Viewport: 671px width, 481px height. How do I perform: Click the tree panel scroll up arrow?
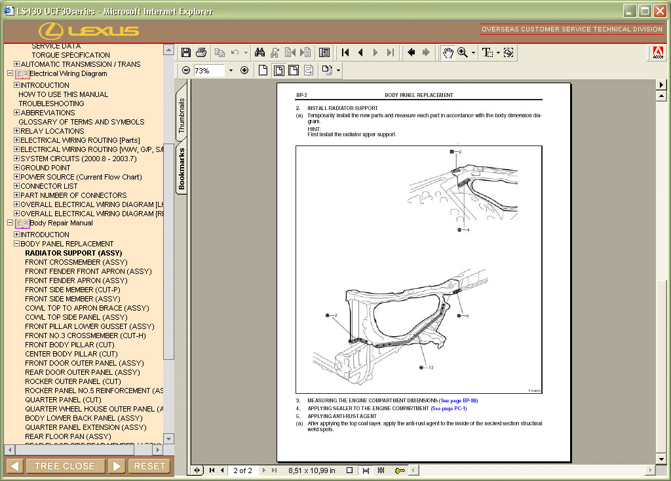(168, 50)
